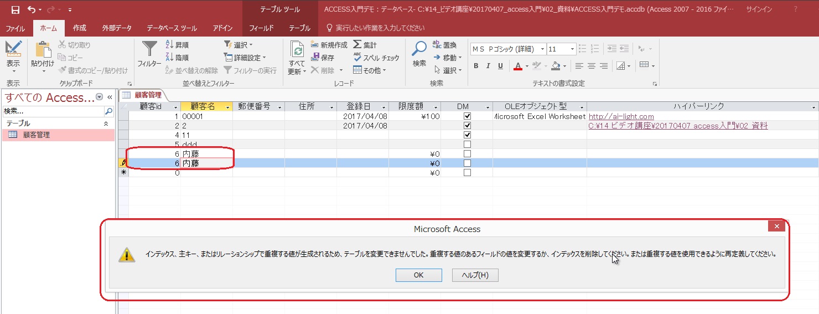Toggle DM checkbox in the highlighted 内藤 row
The image size is (819, 314).
pyautogui.click(x=467, y=163)
